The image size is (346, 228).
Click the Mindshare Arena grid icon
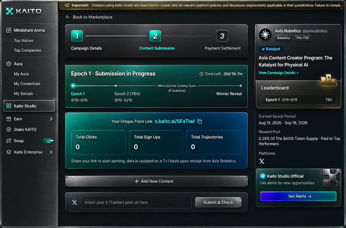[x=9, y=30]
